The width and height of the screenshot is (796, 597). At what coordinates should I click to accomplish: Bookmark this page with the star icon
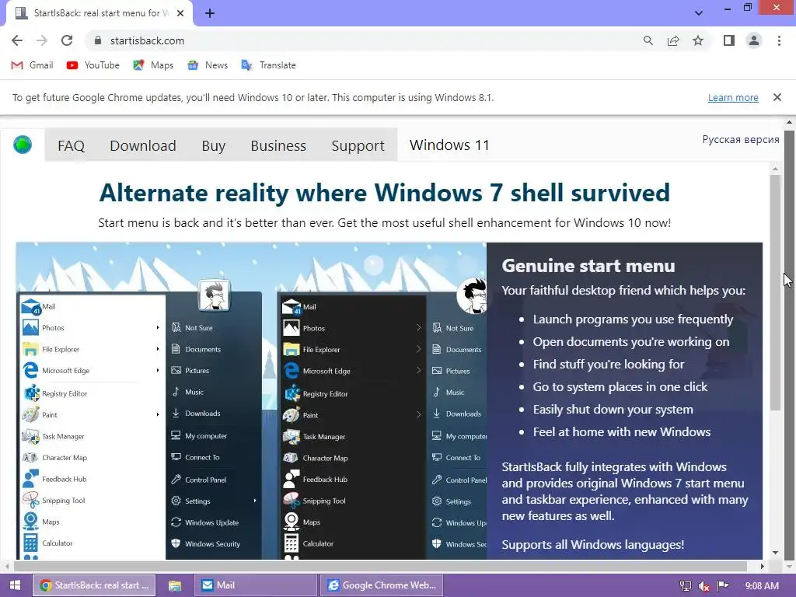click(698, 40)
